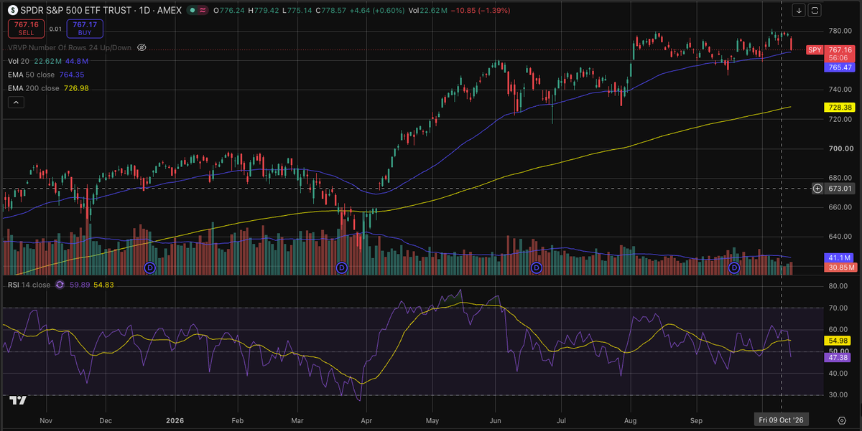
Task: Click the plus crosshair icon beside 673.01
Action: (817, 189)
